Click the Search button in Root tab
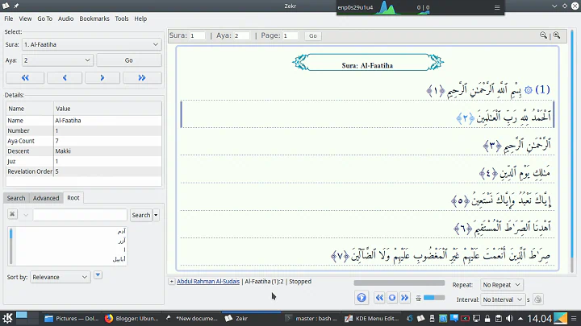 coord(141,215)
